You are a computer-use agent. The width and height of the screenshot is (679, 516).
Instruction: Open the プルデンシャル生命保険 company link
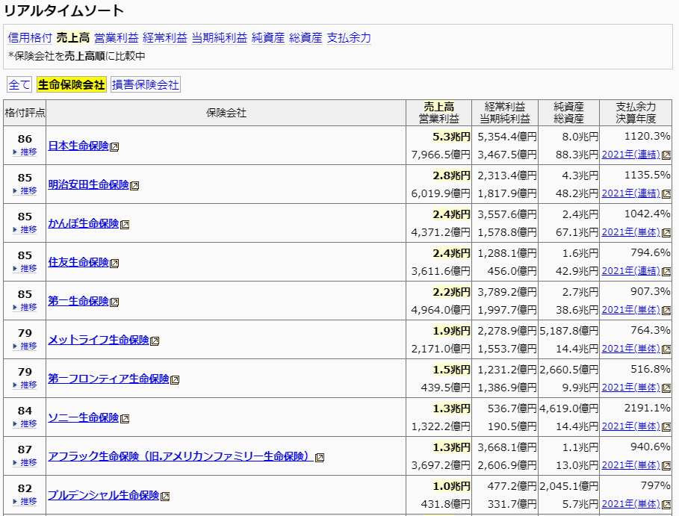[x=104, y=495]
